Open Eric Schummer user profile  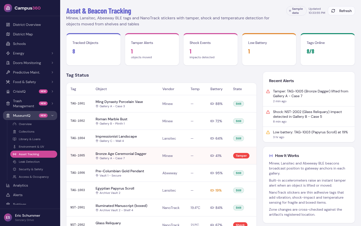point(30,217)
